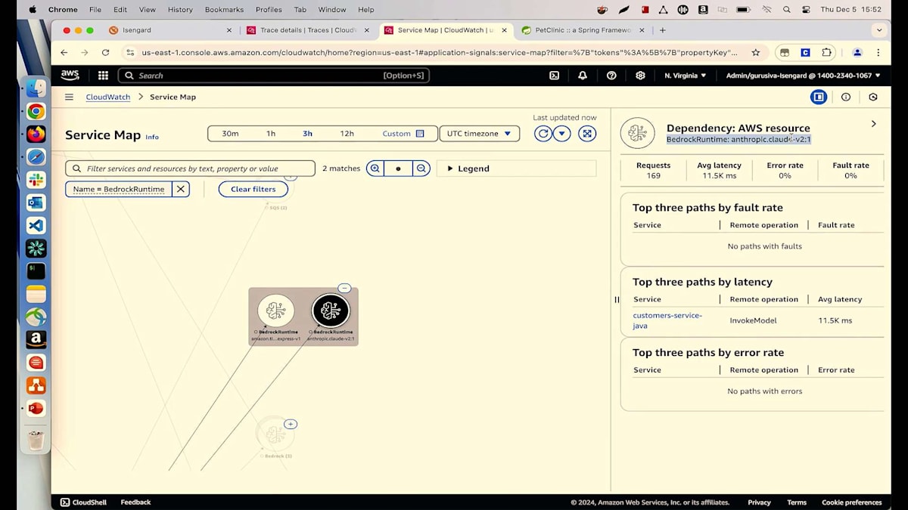Open CloudShell in the footer
This screenshot has width=908, height=510.
(x=83, y=502)
